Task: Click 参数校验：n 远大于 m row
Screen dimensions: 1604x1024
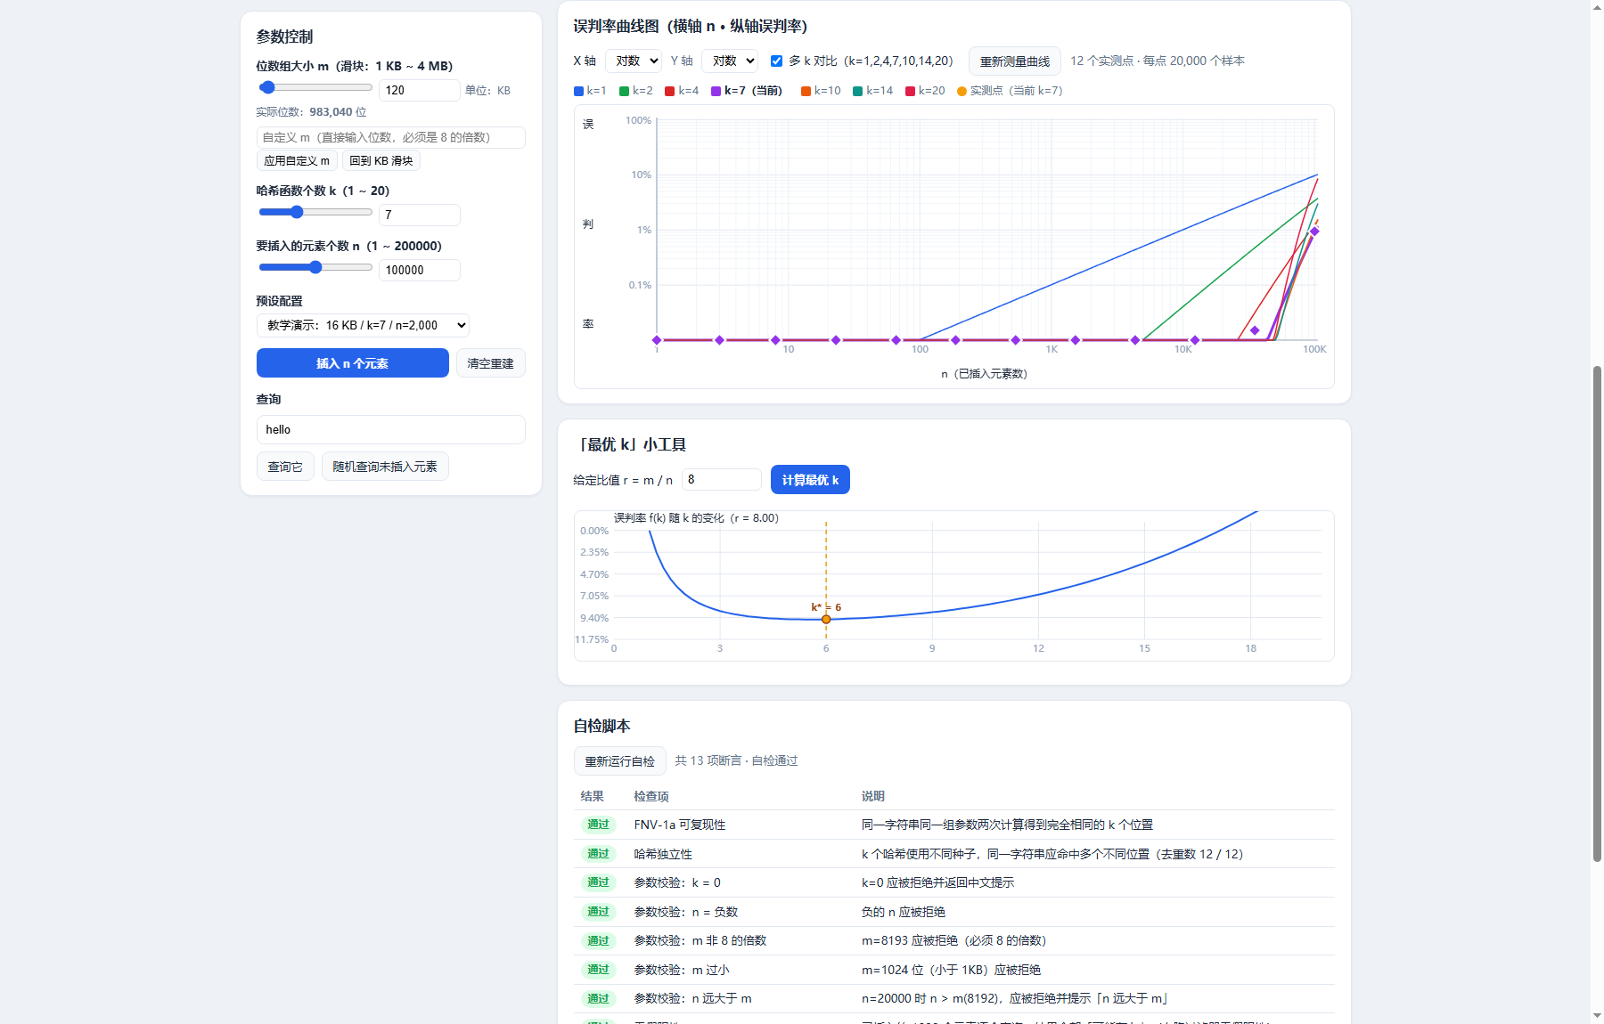Action: point(954,998)
